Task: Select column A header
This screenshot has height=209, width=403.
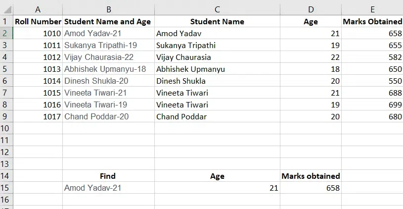Action: point(38,9)
